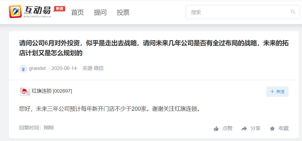Click the 互动易 orange logo icon

[x=15, y=12]
